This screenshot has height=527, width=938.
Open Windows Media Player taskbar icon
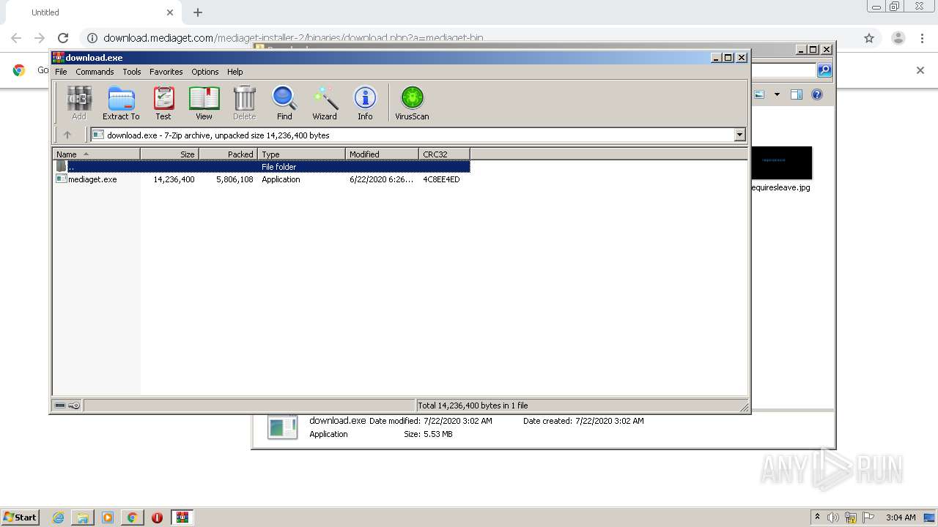[108, 517]
